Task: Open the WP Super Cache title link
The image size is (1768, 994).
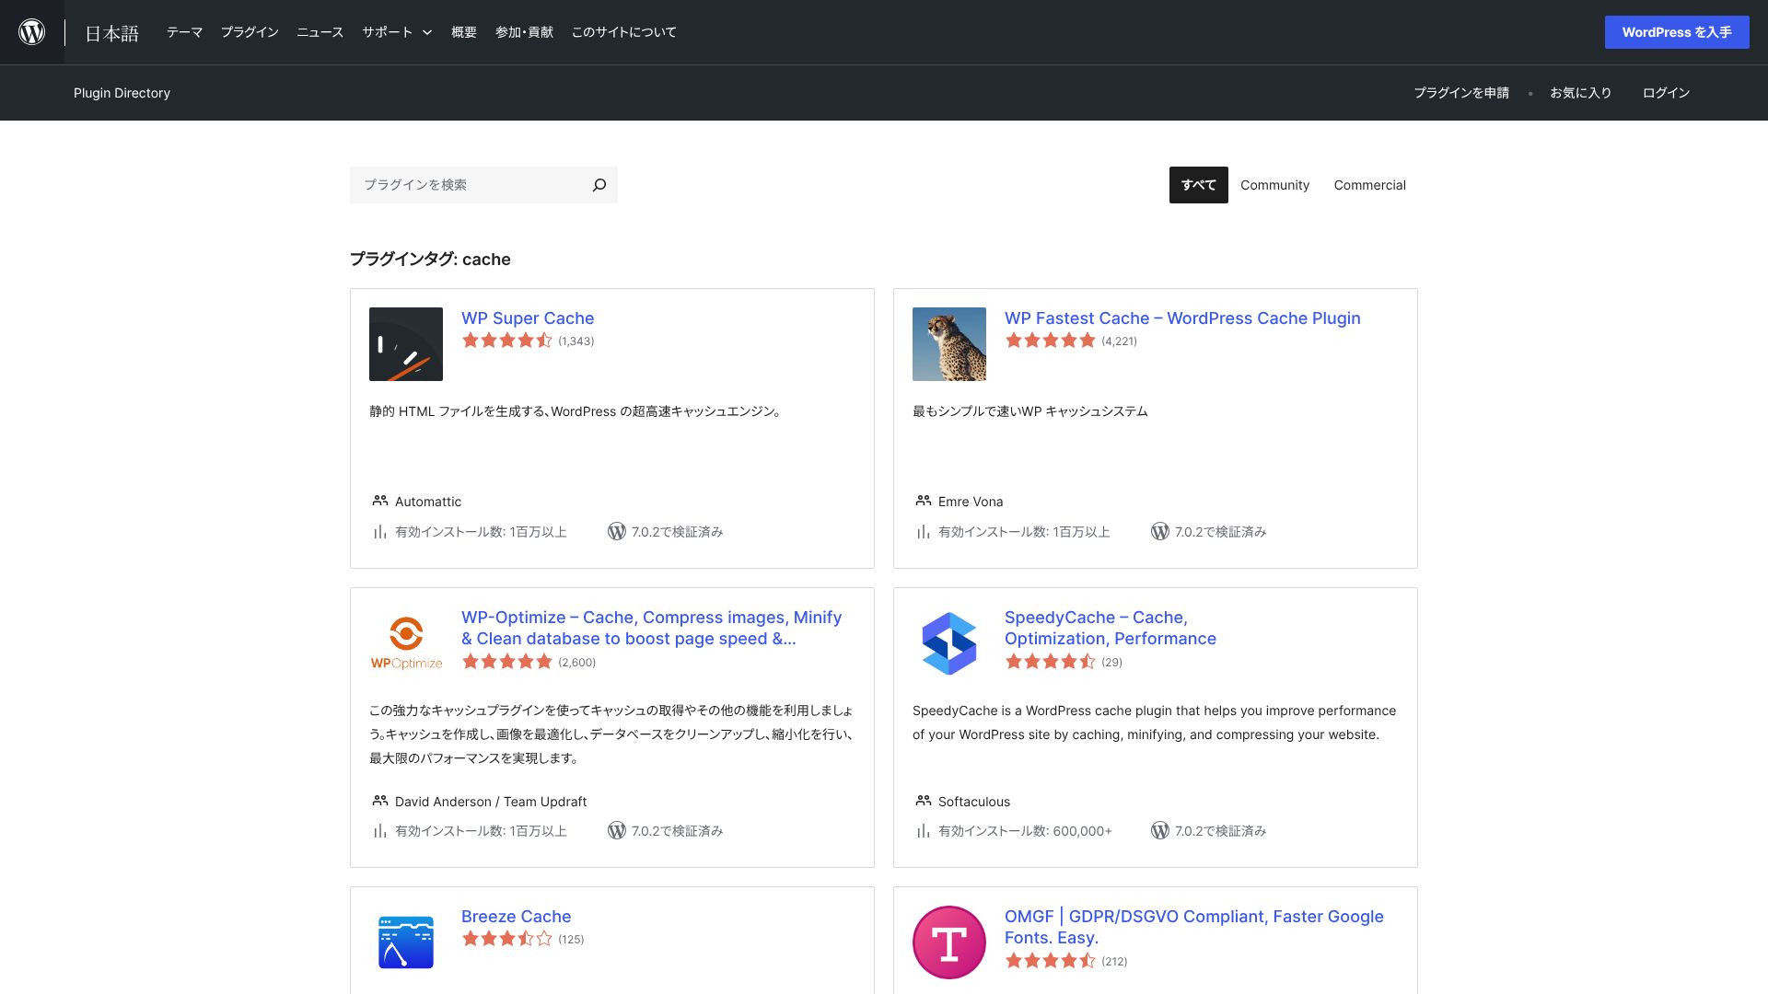Action: click(x=528, y=318)
